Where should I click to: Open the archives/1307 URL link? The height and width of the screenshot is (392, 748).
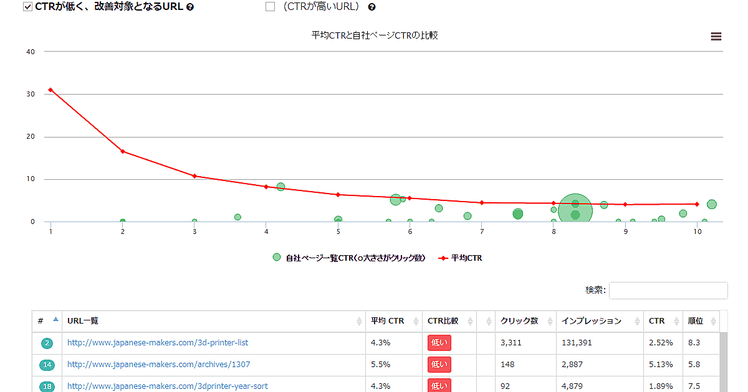pyautogui.click(x=158, y=365)
